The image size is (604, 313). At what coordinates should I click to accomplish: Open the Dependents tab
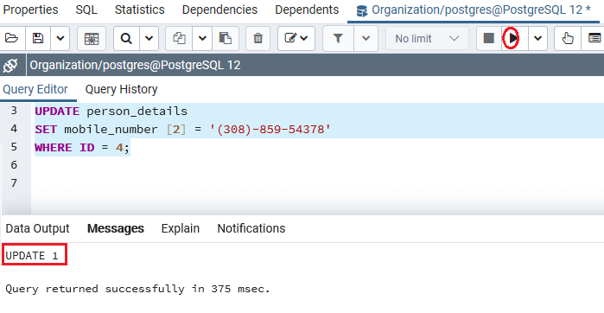pos(307,10)
